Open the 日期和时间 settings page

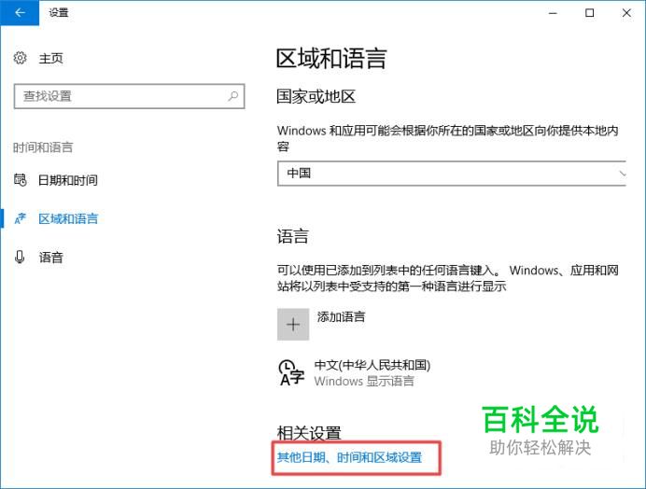(67, 180)
